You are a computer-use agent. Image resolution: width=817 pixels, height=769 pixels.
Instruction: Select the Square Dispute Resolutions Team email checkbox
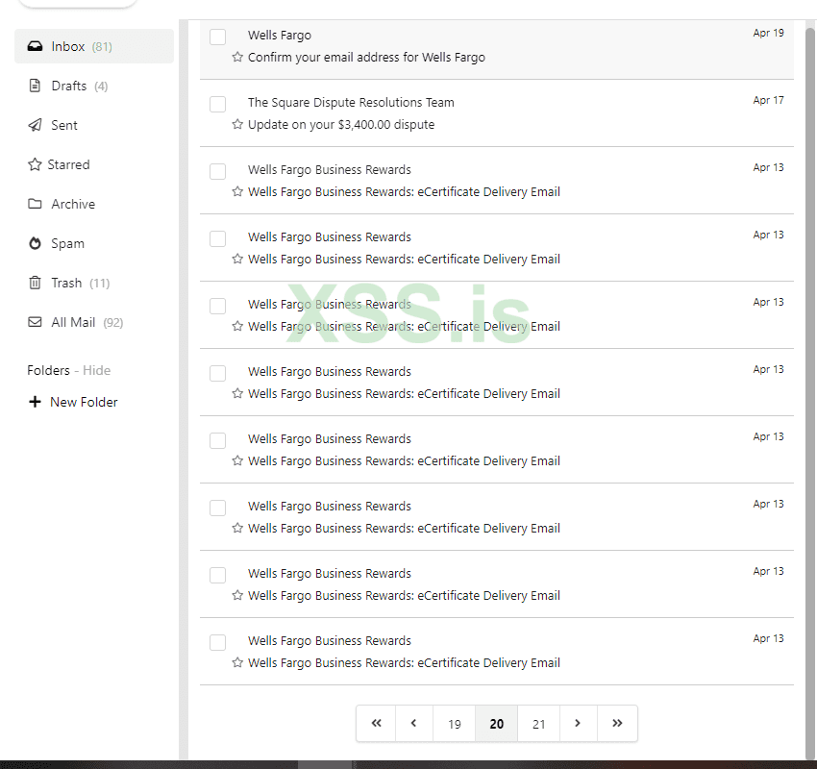(217, 104)
